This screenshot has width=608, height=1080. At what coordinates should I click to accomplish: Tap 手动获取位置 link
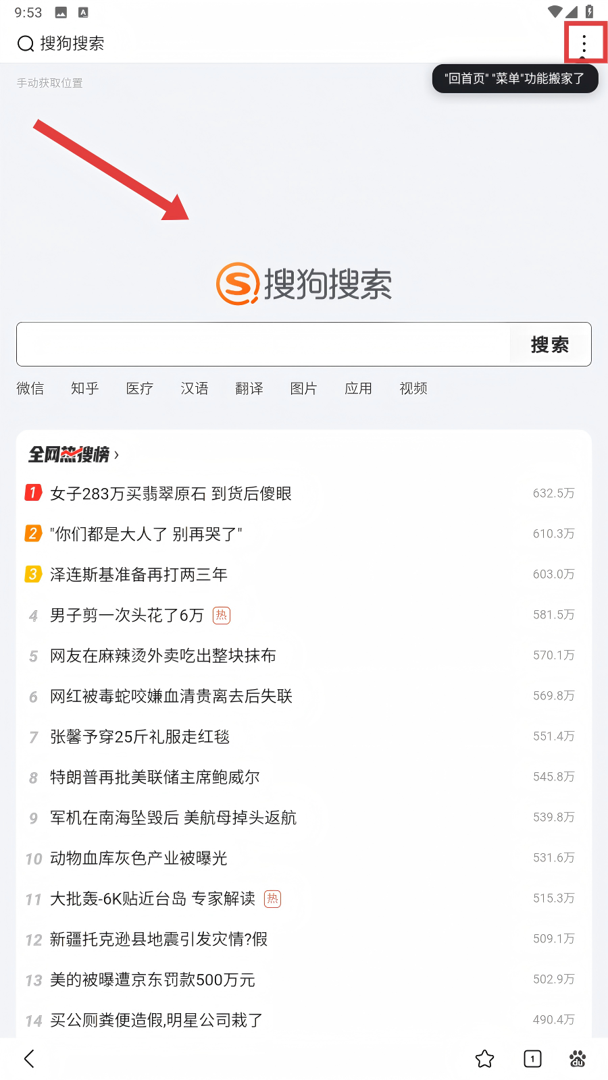(50, 83)
